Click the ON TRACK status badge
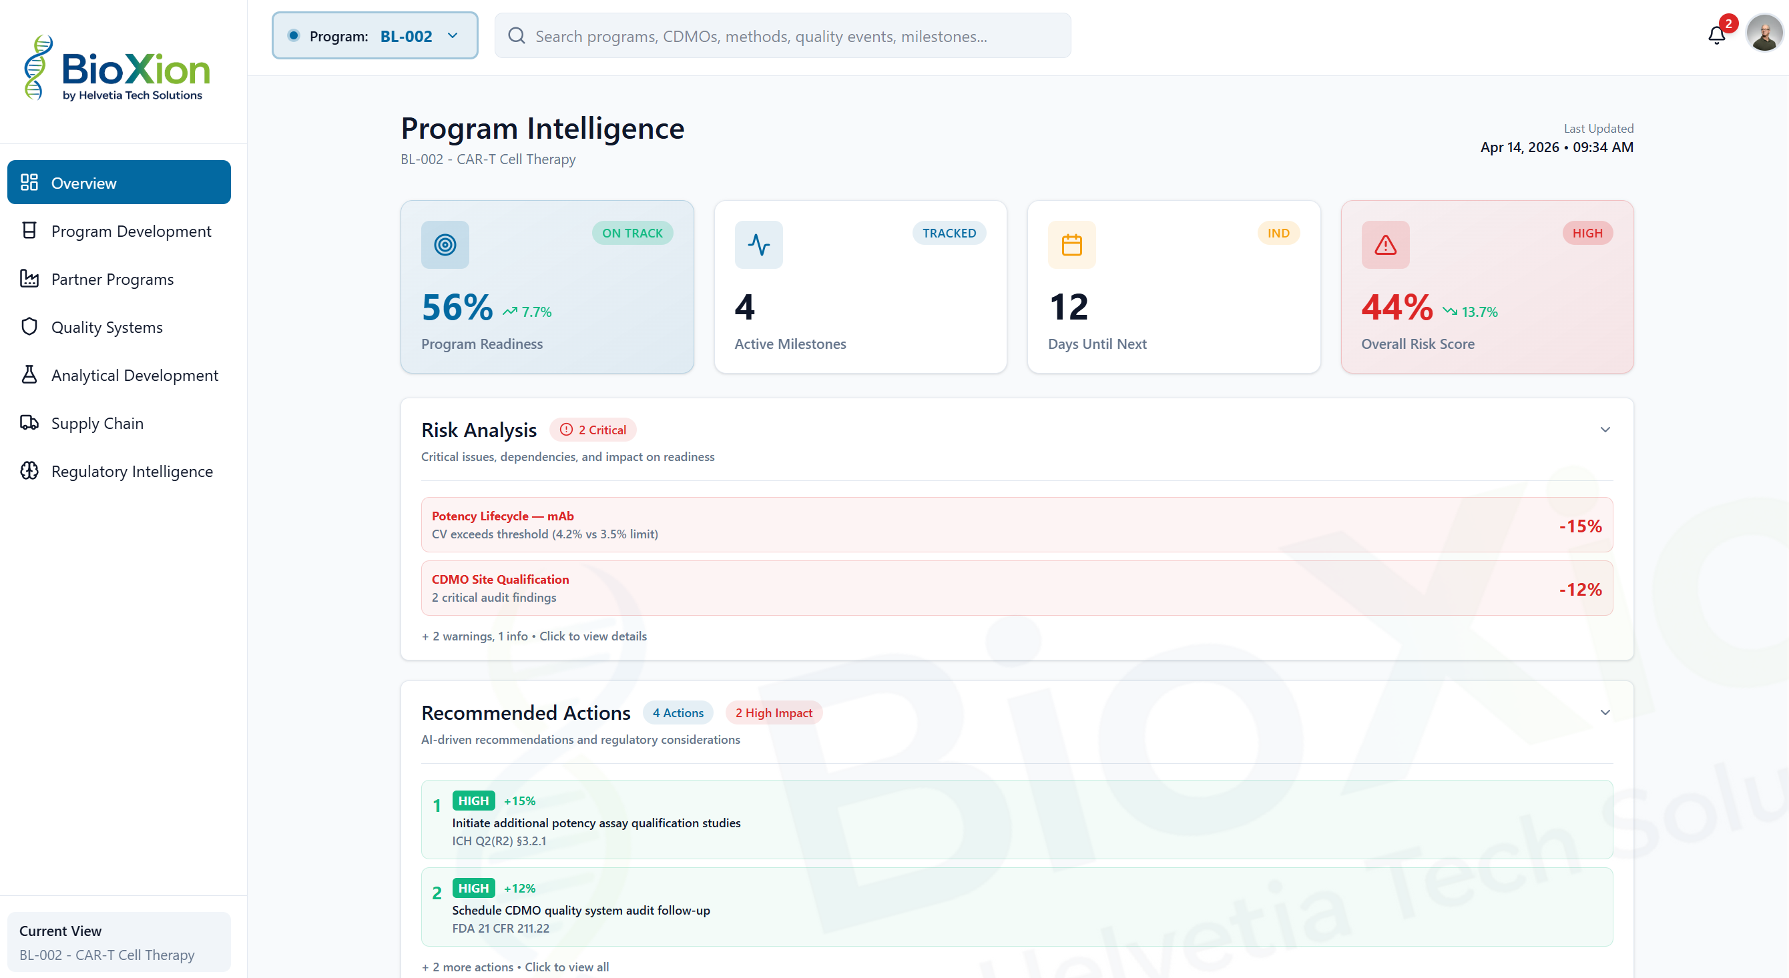 (632, 233)
